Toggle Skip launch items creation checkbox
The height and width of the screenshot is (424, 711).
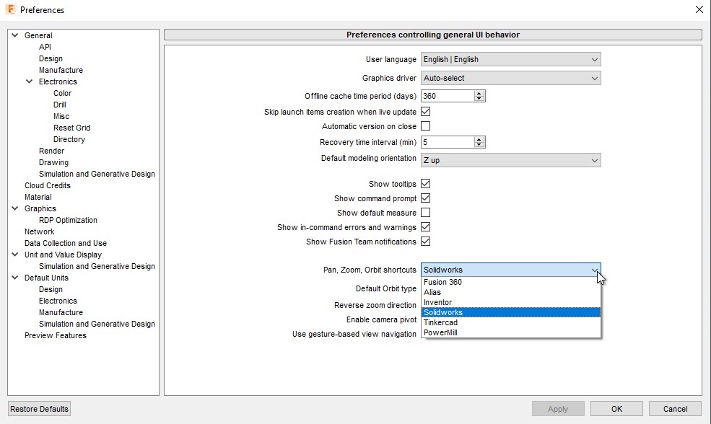tap(426, 112)
